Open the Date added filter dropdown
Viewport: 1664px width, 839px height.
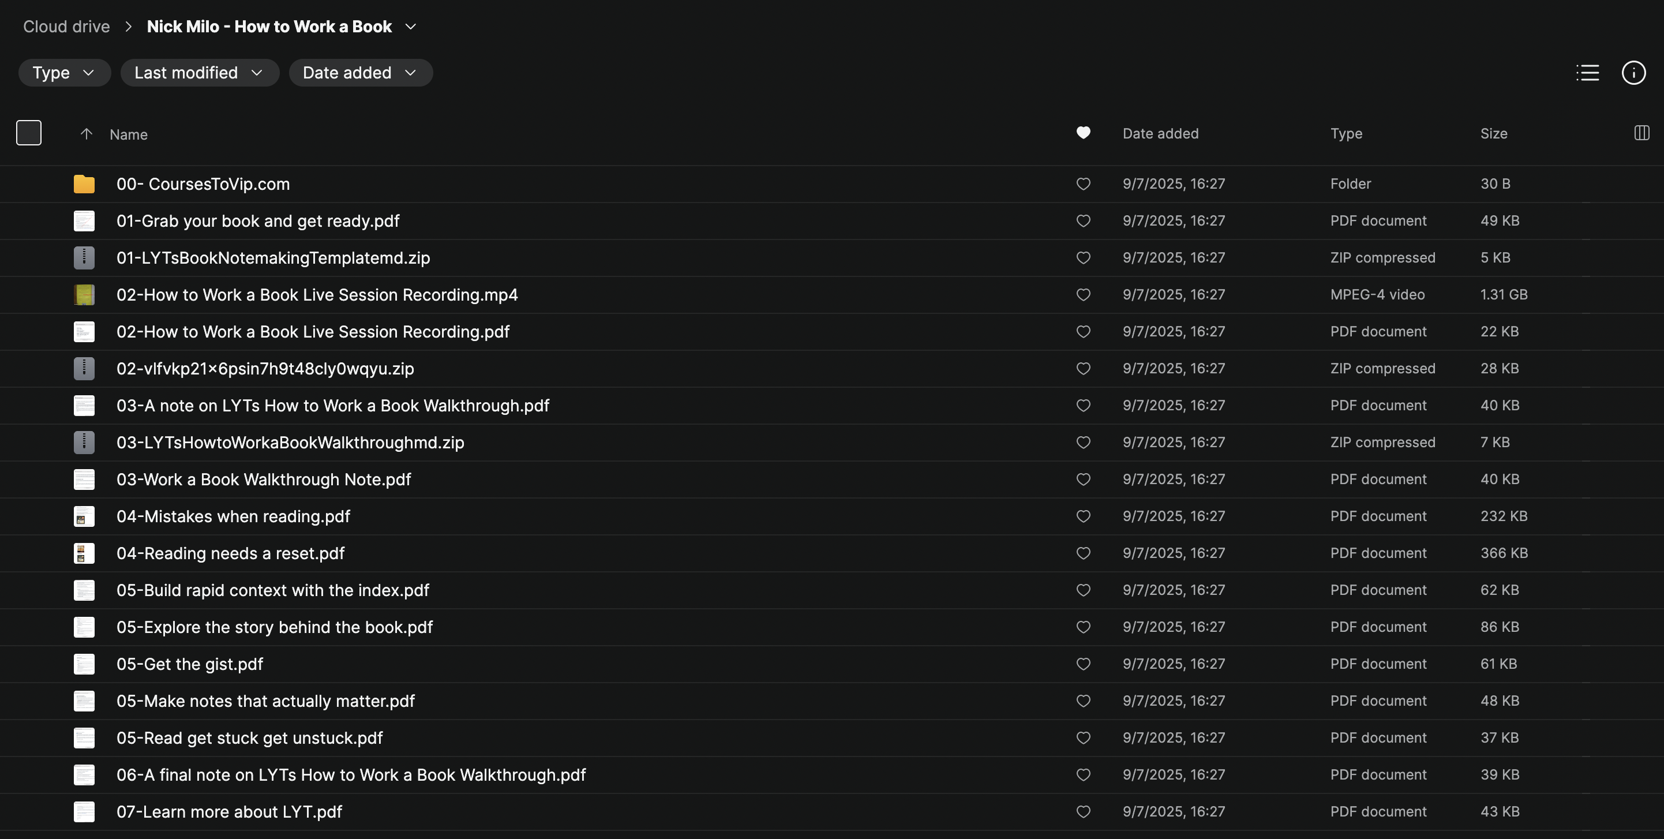(360, 72)
